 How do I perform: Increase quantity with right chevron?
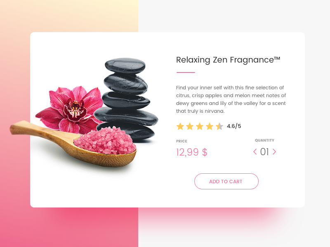click(x=274, y=151)
